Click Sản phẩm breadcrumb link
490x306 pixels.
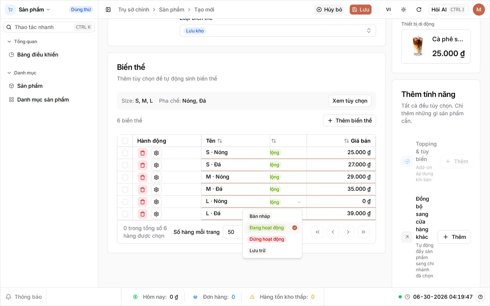[172, 9]
